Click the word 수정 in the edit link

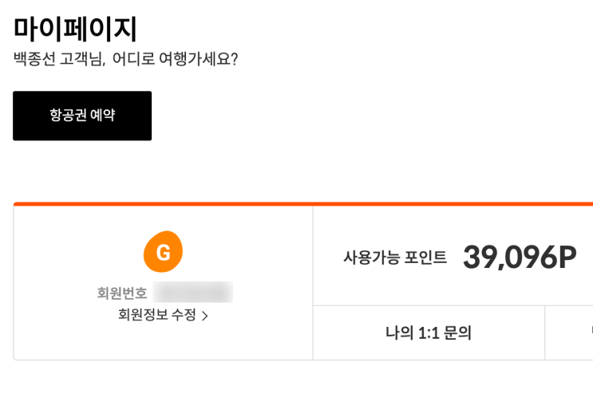click(x=184, y=314)
